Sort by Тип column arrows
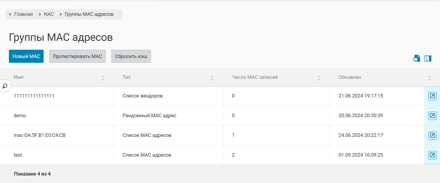Image resolution: width=440 pixels, height=183 pixels. coord(212,78)
